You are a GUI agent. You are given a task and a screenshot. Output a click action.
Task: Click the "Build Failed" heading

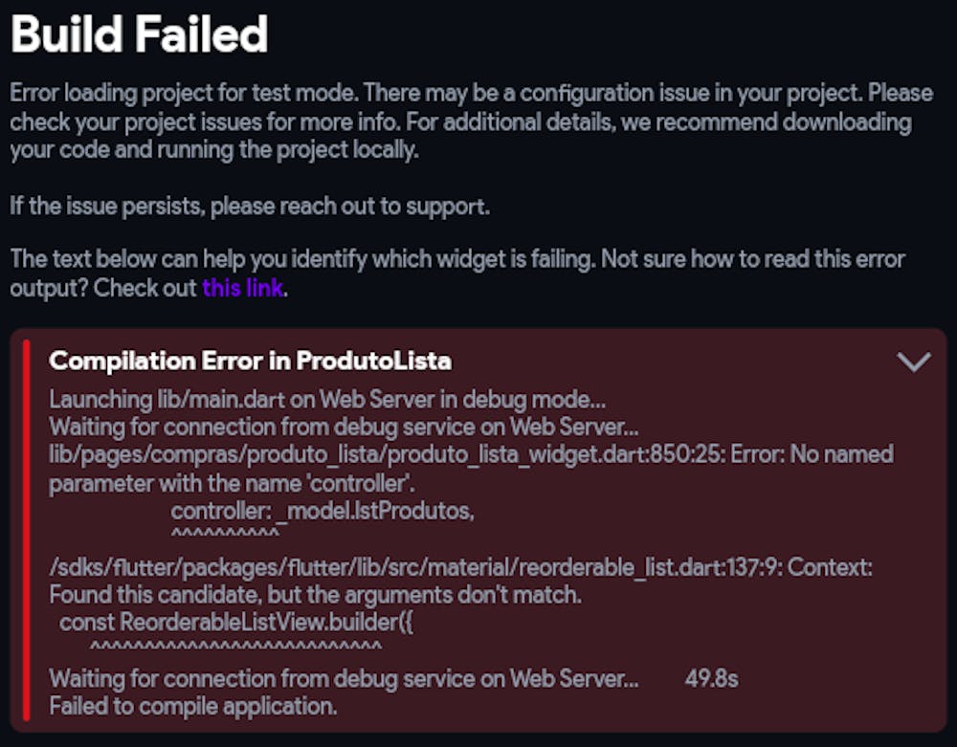[x=139, y=36]
